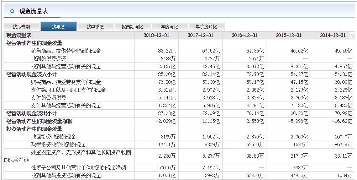Click the 2016-12-31 column header
Screen dimensions: 357x180
[245, 35]
